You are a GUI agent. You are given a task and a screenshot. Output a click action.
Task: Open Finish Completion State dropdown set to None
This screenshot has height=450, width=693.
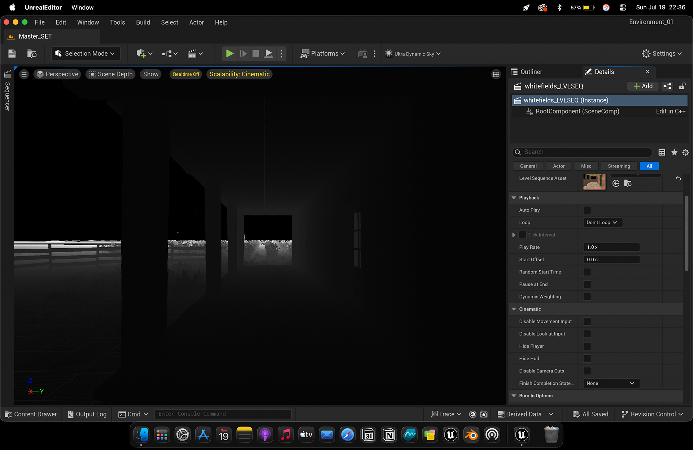611,384
